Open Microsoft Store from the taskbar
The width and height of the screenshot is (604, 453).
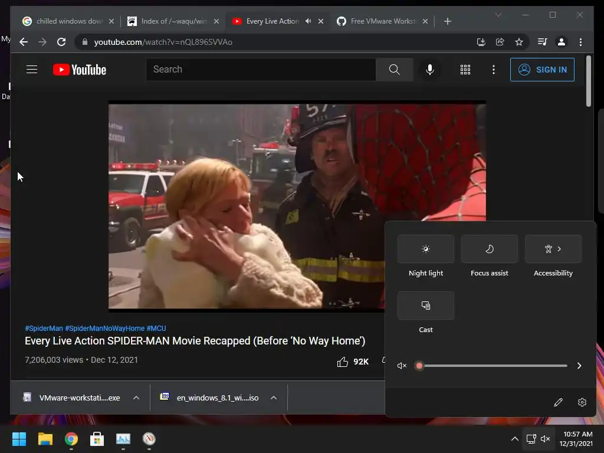click(x=97, y=439)
